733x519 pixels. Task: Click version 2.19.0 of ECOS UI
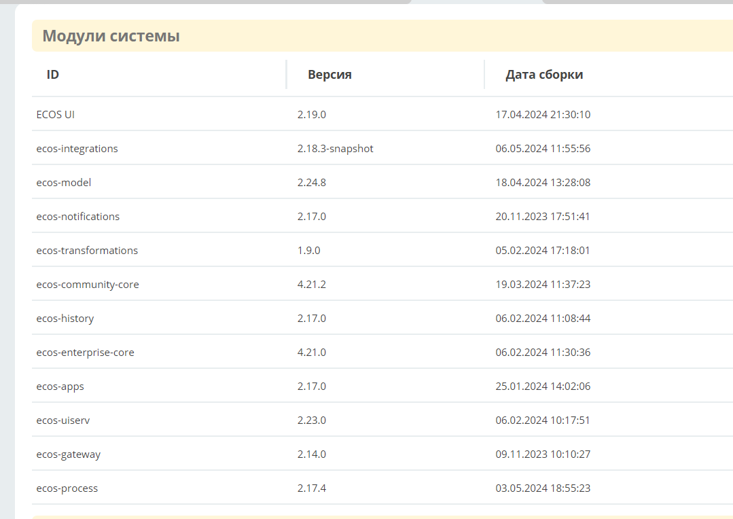(x=312, y=115)
